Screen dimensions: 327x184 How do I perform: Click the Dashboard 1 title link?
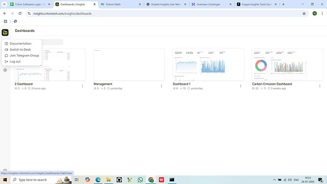tap(182, 84)
